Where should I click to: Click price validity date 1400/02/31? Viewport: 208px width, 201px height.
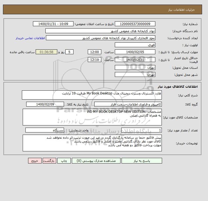[135, 60]
